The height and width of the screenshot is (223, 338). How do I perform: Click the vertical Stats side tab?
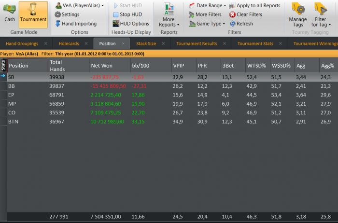tap(3, 65)
